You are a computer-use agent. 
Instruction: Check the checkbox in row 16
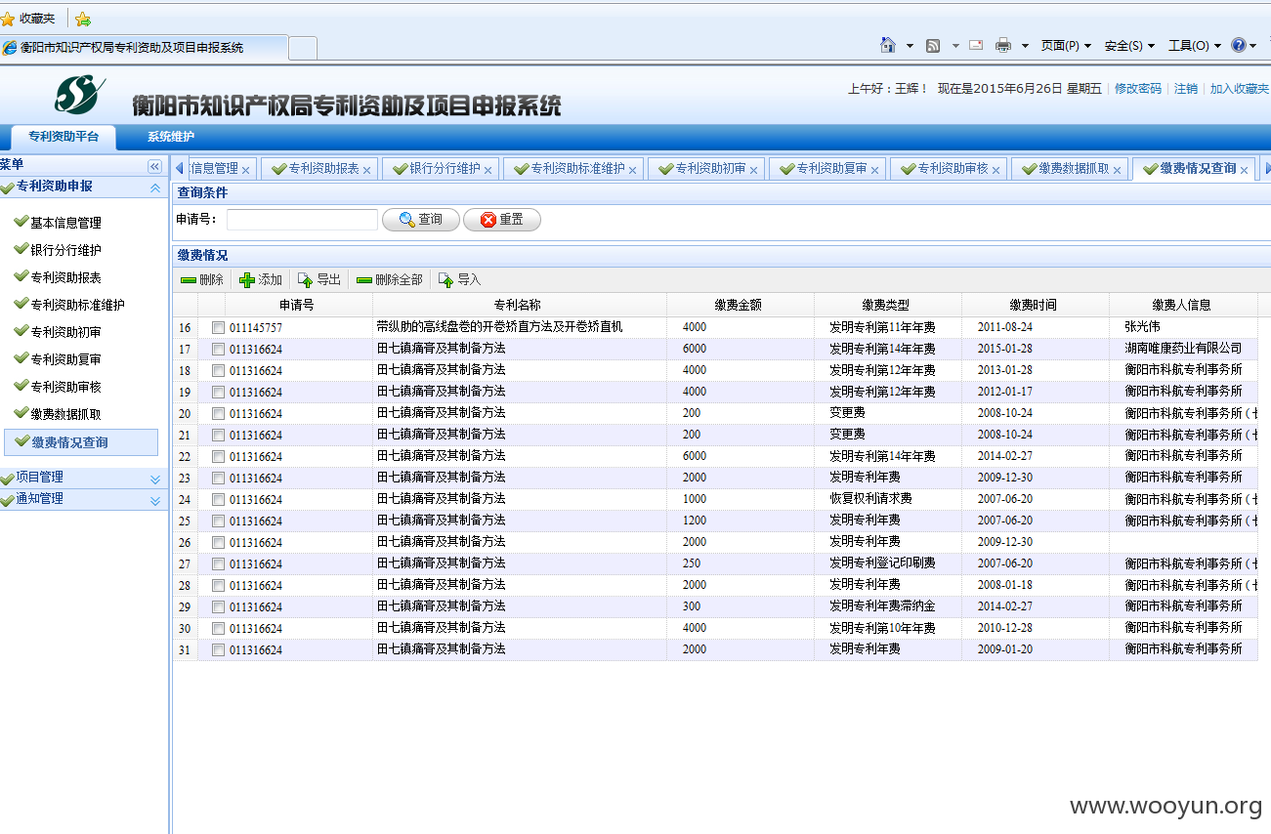(218, 328)
